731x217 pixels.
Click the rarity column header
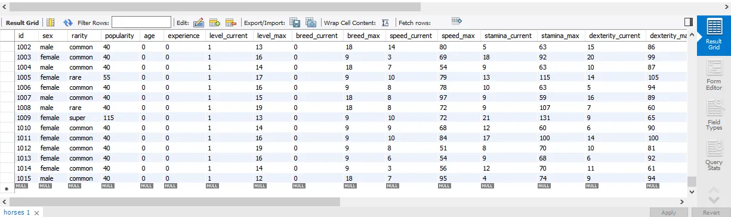84,36
